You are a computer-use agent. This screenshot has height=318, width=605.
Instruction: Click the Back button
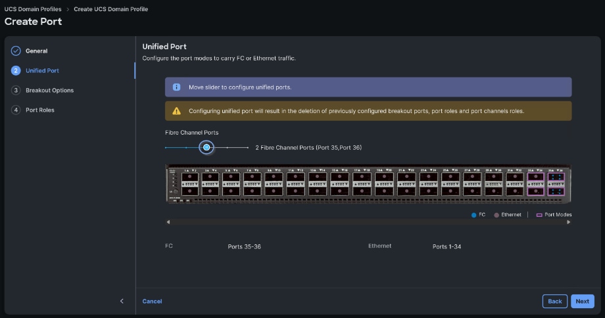click(555, 302)
